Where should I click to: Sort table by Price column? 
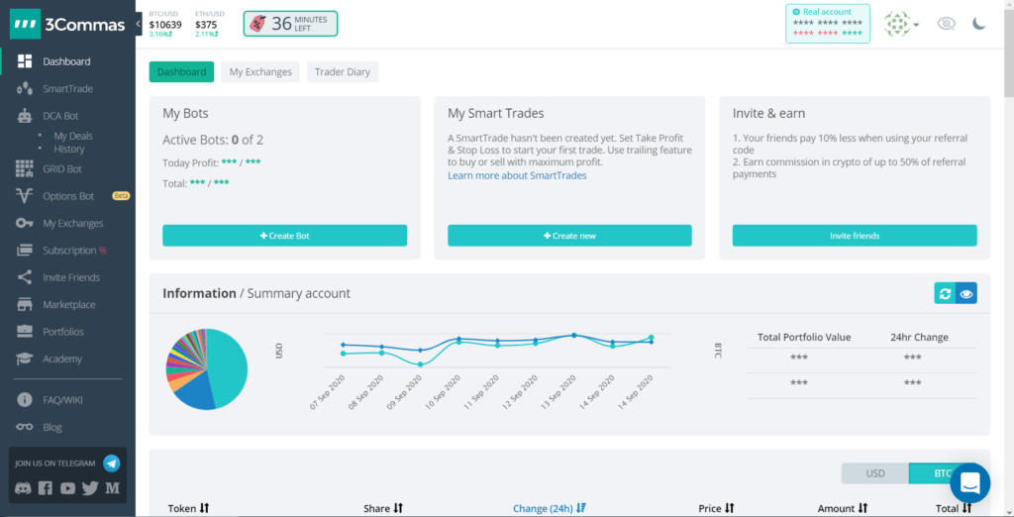tap(716, 509)
